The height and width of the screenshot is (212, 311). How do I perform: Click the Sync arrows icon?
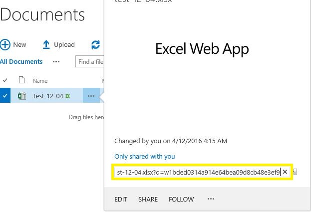(x=95, y=45)
